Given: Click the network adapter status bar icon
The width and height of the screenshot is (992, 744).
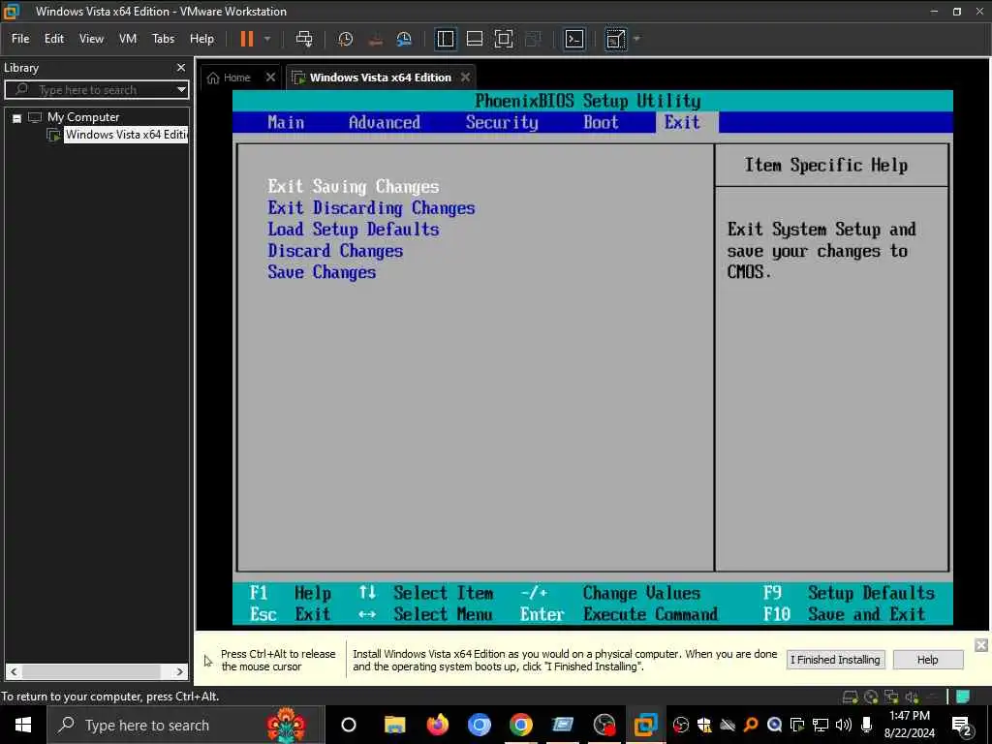Looking at the screenshot, I should 891,697.
